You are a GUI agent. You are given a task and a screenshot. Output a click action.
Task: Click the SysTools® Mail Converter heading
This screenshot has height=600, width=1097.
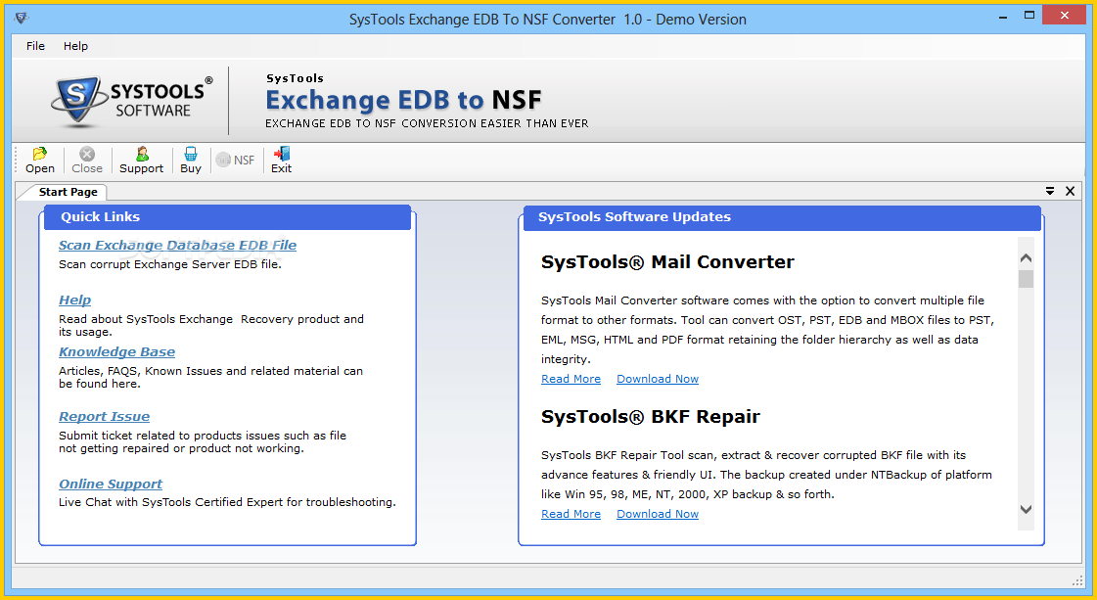667,262
